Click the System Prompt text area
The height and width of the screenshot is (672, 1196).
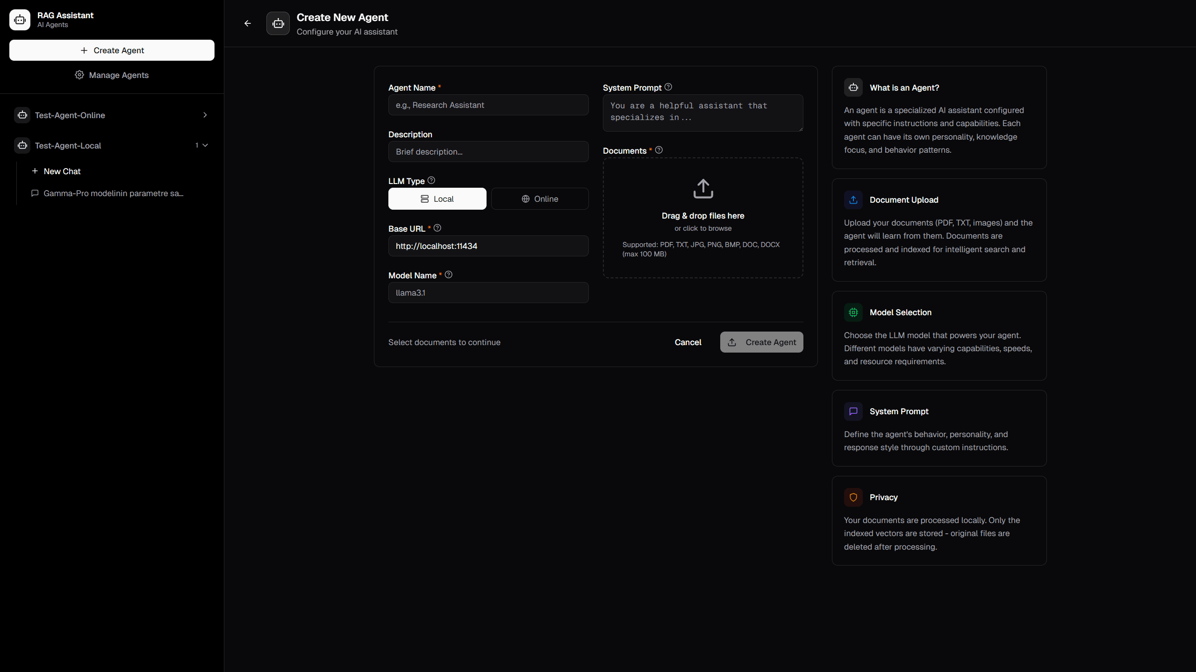pos(703,113)
